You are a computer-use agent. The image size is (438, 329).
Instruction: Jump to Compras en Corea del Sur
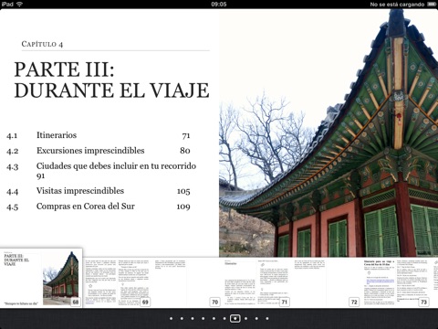click(x=99, y=207)
